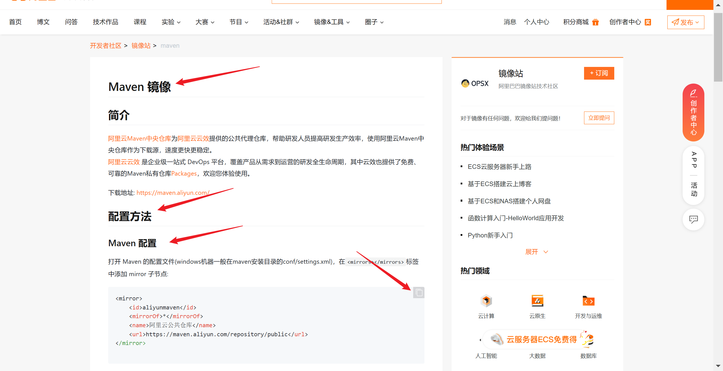Screen dimensions: 723x371
Task: Click the 奖 badge next to 创作者中心
Action: tap(648, 22)
